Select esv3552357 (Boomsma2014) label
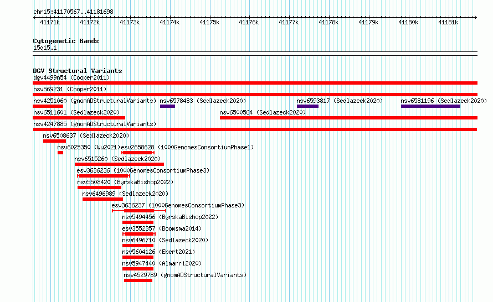493x302 pixels. click(x=162, y=228)
